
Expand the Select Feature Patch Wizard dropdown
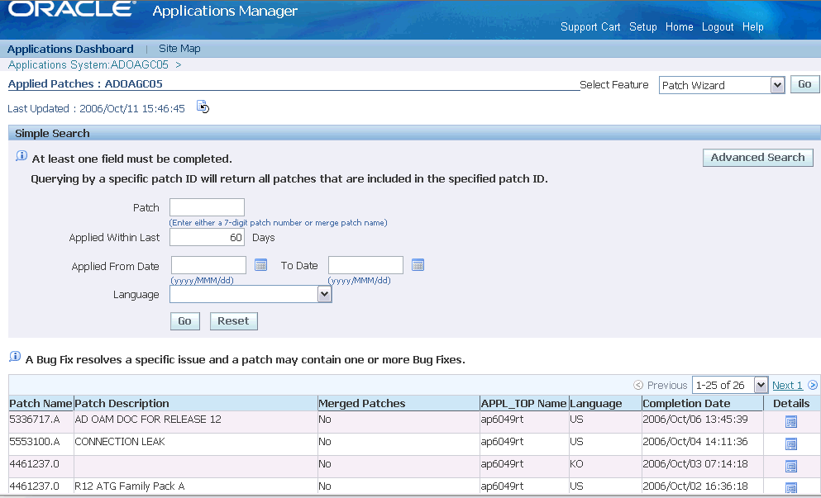pyautogui.click(x=777, y=85)
